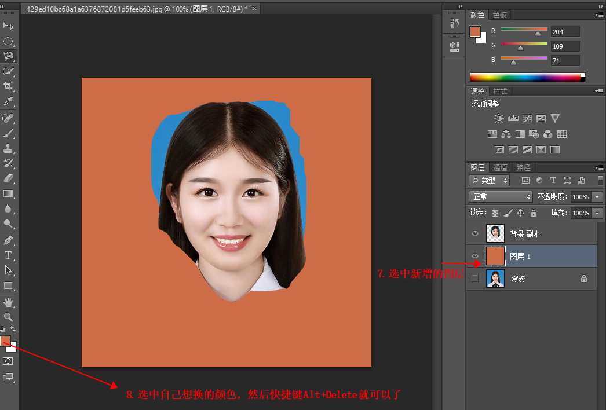The width and height of the screenshot is (606, 410).
Task: Add Channel Mixer adjustment
Action: [547, 134]
